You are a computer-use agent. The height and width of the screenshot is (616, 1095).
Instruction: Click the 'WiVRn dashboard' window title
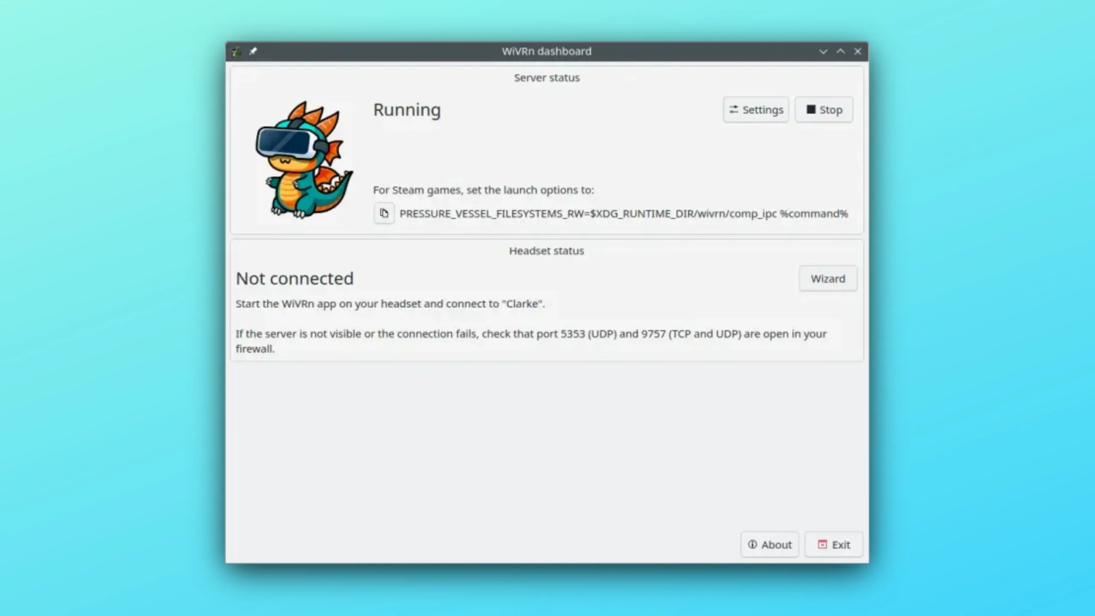click(x=547, y=51)
